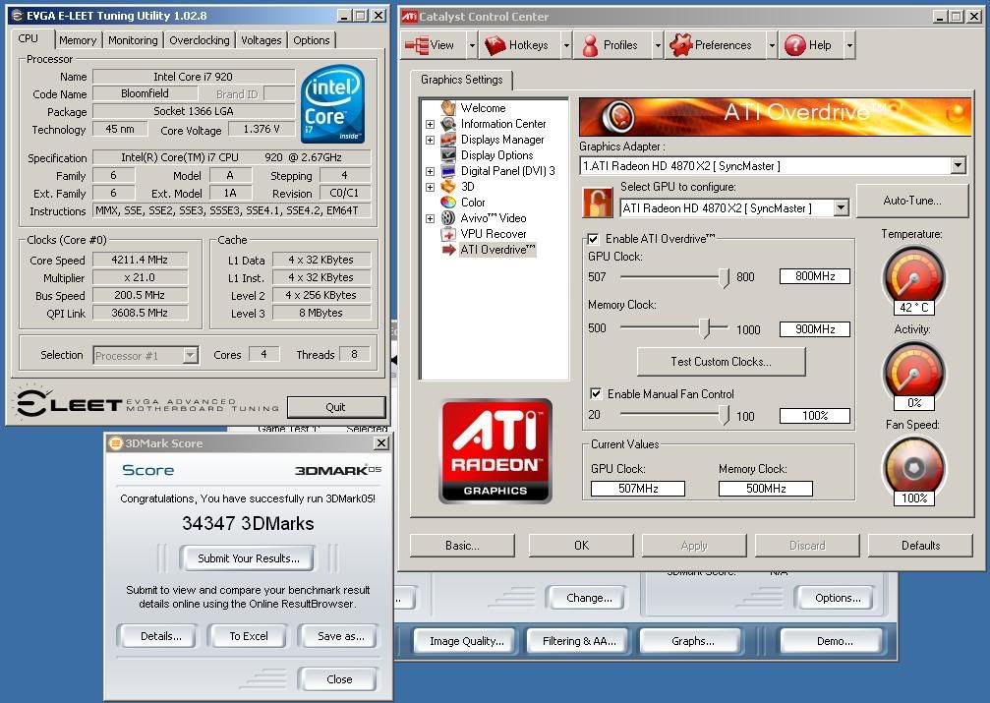990x703 pixels.
Task: Click the Digital Panel monitor icon
Action: click(x=448, y=171)
